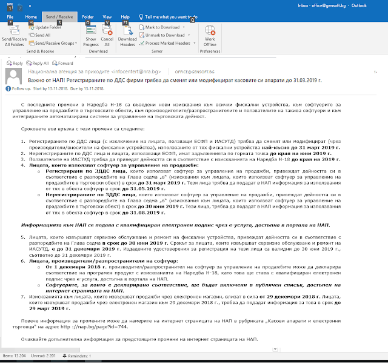
Task: Open the Send/Receive Groups dropdown
Action: [53, 43]
